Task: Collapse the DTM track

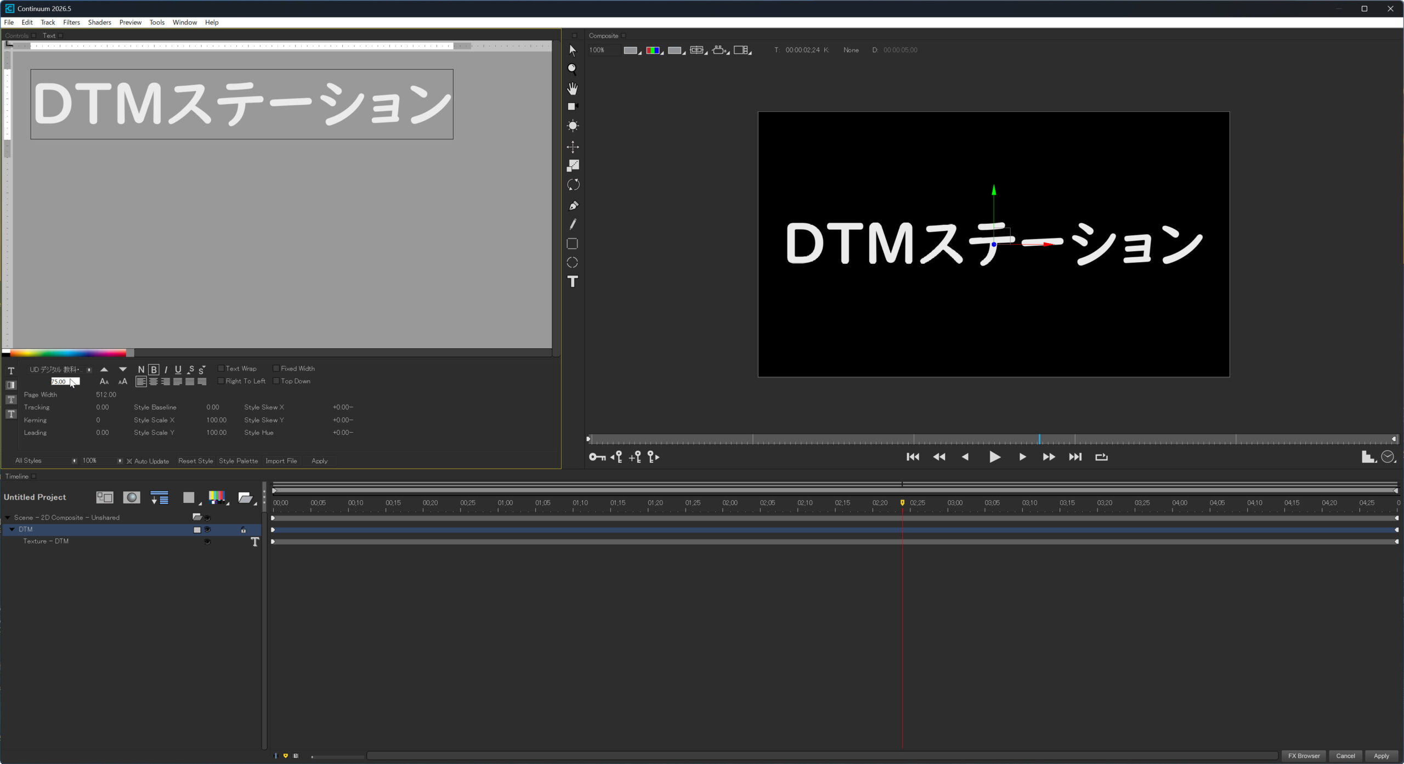Action: tap(12, 530)
